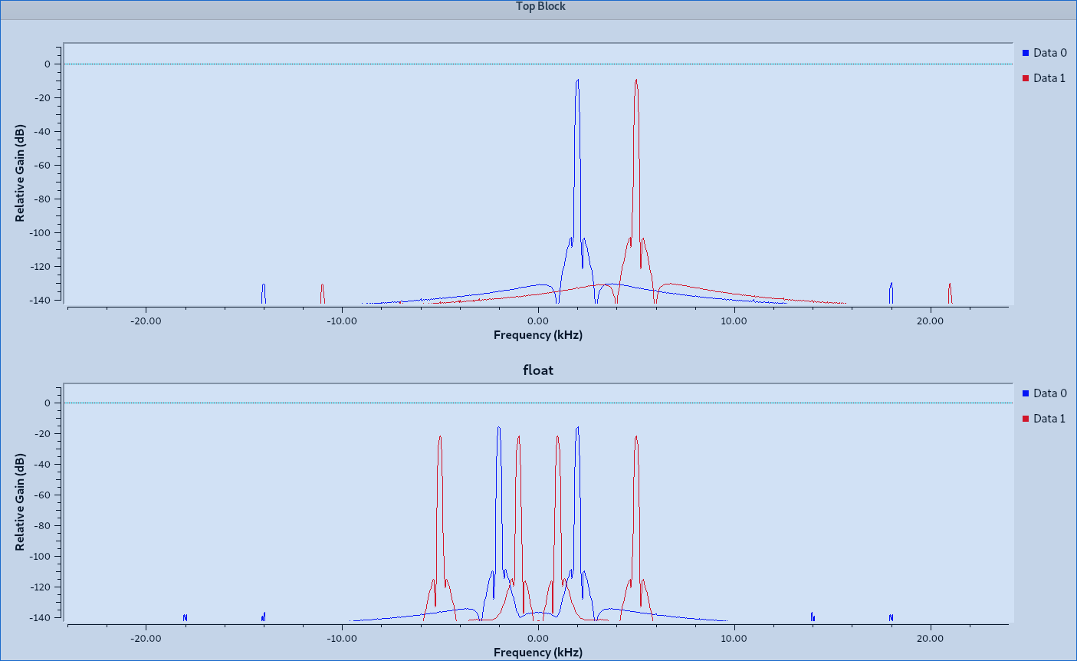
Task: Click the 0.00 frequency tick in float plot
Action: 538,639
